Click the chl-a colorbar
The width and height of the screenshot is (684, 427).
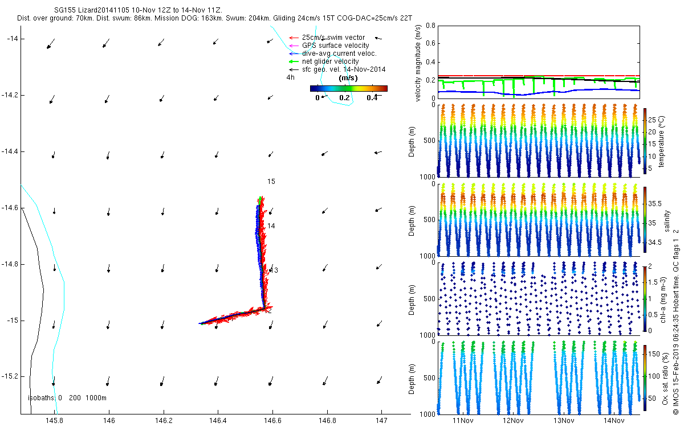point(645,298)
